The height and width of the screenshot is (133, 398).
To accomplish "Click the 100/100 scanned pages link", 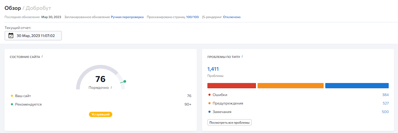I will pyautogui.click(x=192, y=17).
